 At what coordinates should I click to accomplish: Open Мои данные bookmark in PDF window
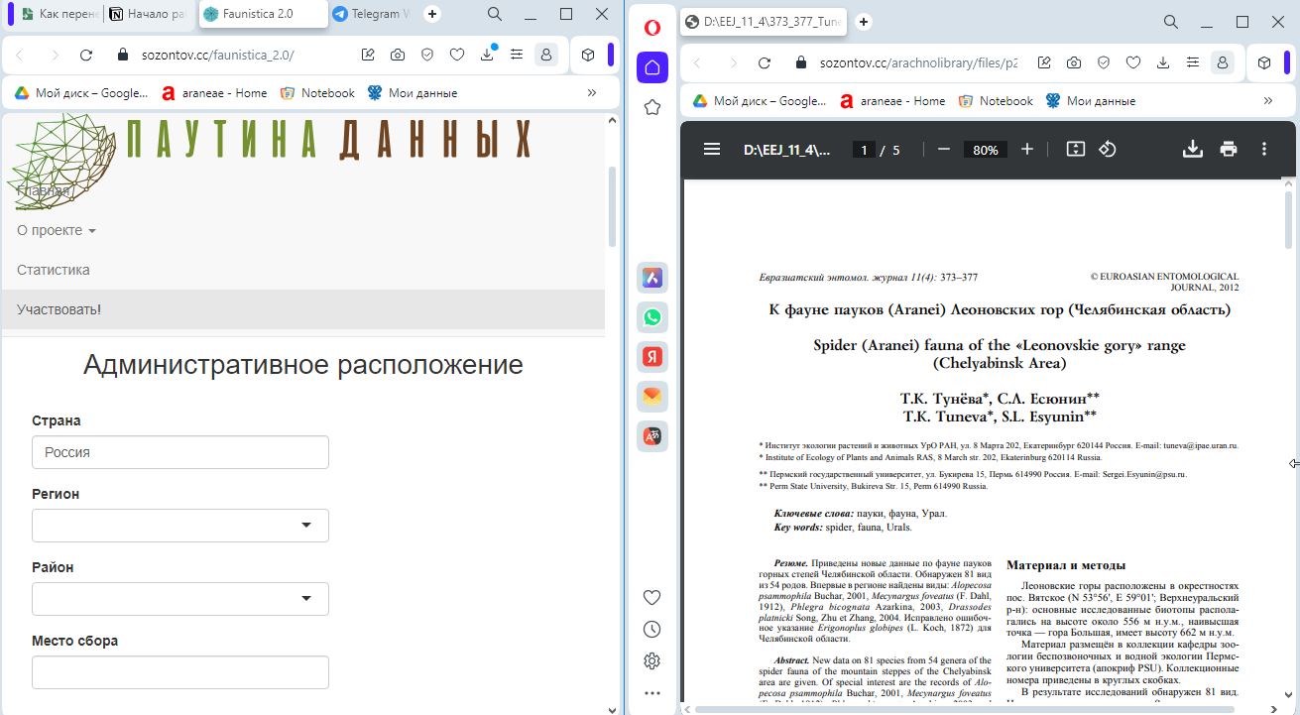[x=1091, y=100]
